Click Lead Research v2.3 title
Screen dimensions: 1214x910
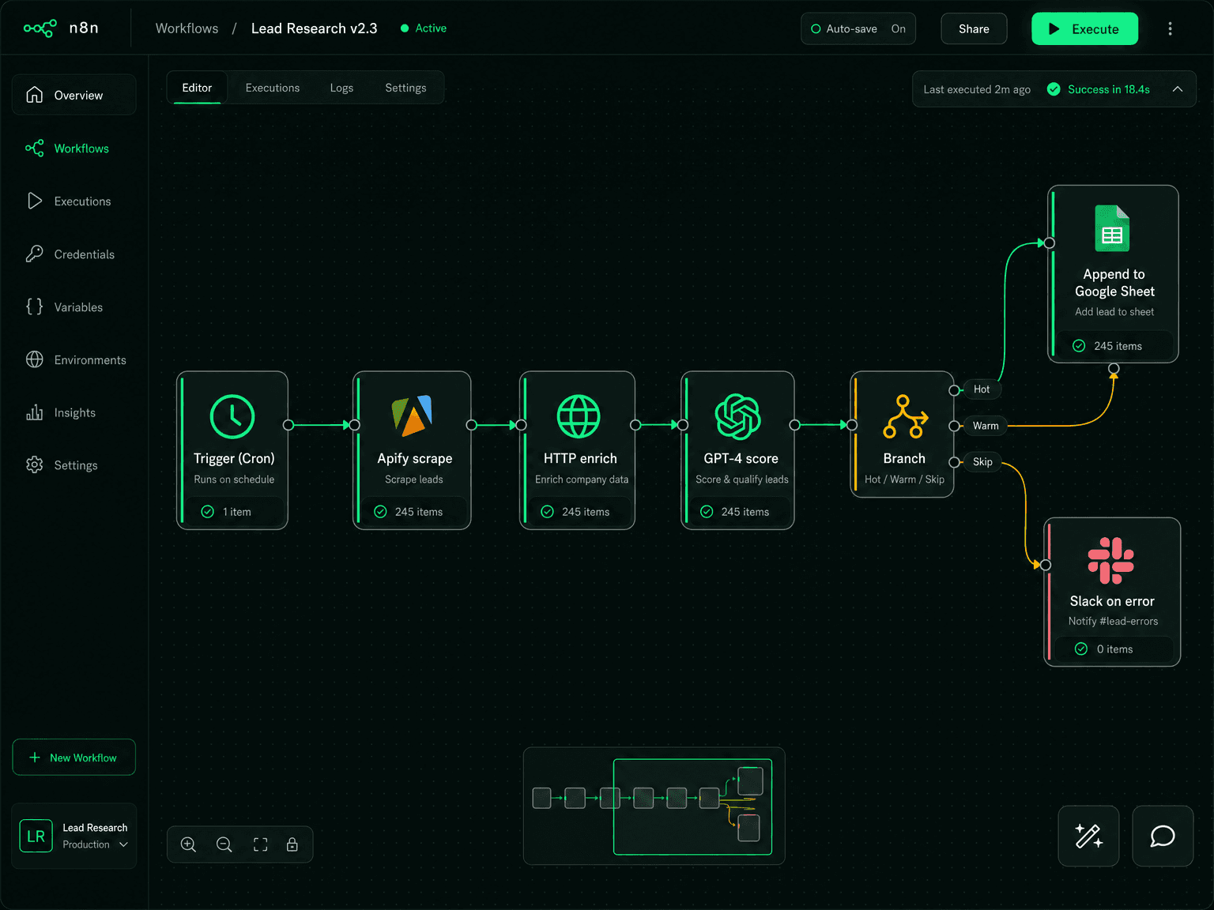[x=314, y=28]
